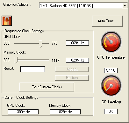Viewport: 129px width, 123px height.
Task: Click the Auto-Tune... button
Action: (107, 21)
